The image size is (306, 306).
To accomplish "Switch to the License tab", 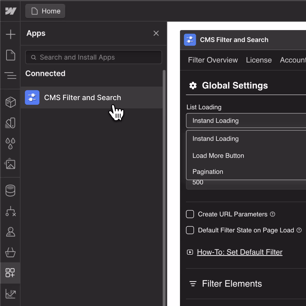I will coord(259,60).
